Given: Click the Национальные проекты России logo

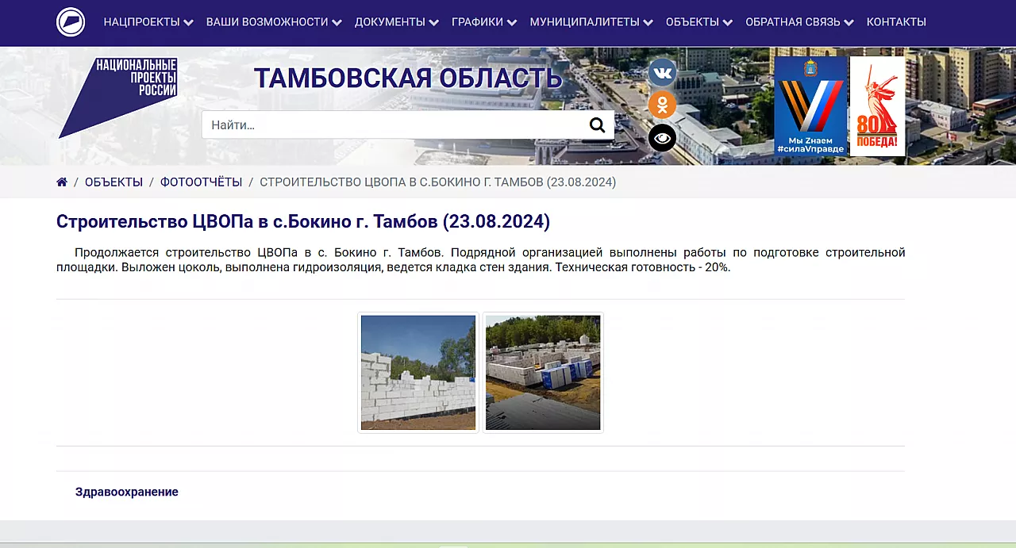Looking at the screenshot, I should (x=118, y=97).
